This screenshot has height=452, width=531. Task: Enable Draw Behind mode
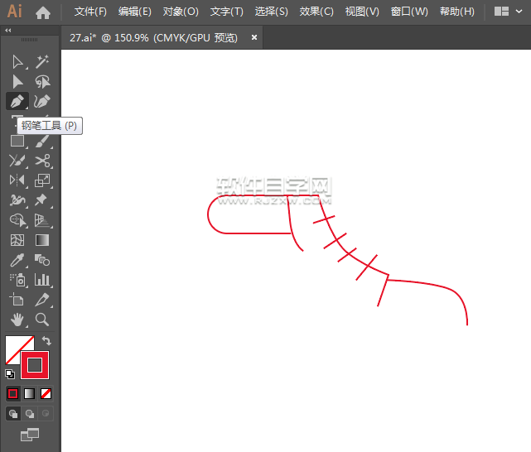[x=30, y=413]
